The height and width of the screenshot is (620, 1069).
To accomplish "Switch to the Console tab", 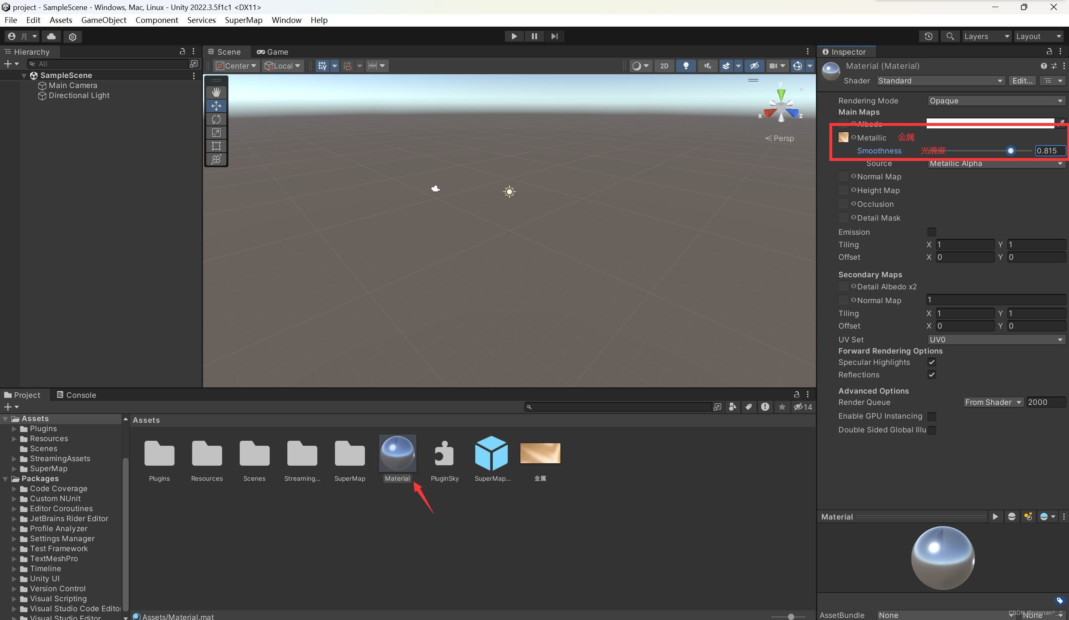I will (x=76, y=395).
